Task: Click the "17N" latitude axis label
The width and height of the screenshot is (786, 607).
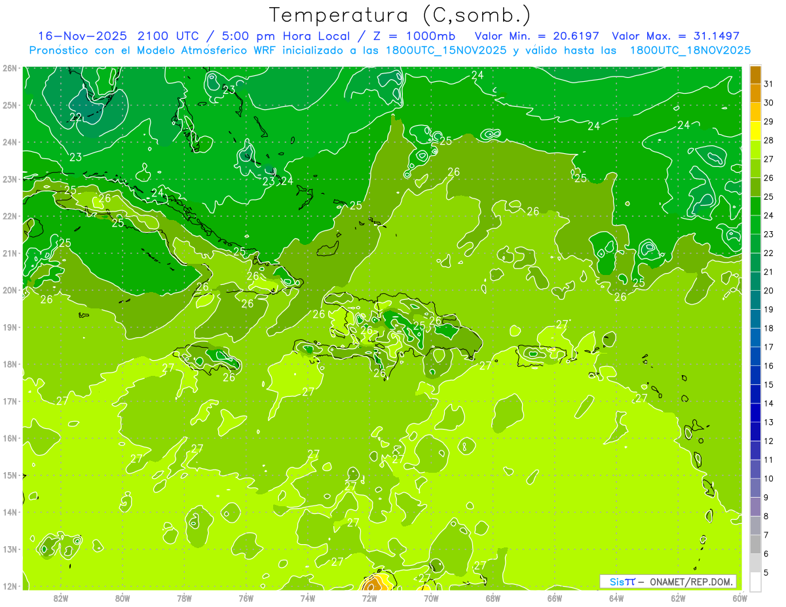Action: (x=10, y=401)
